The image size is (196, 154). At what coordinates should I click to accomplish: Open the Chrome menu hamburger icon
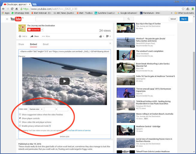point(193,9)
